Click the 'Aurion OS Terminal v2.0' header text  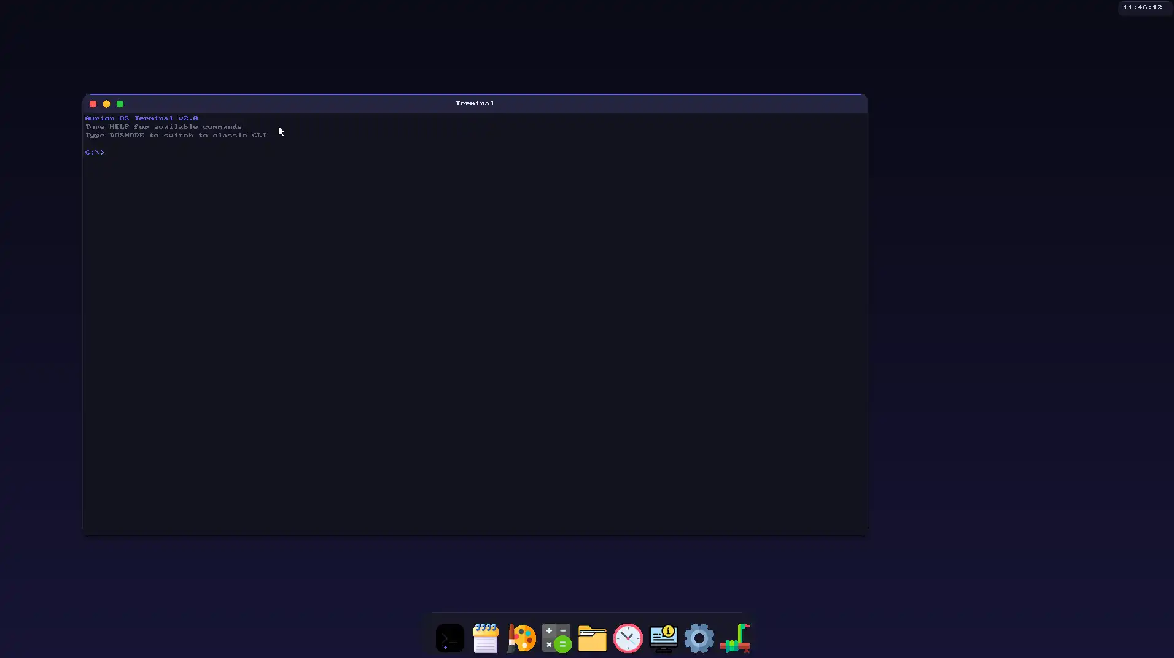(141, 118)
